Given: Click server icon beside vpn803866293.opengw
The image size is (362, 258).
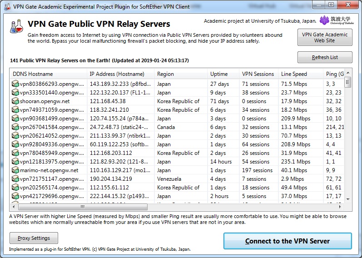Looking at the screenshot, I should tap(15, 84).
